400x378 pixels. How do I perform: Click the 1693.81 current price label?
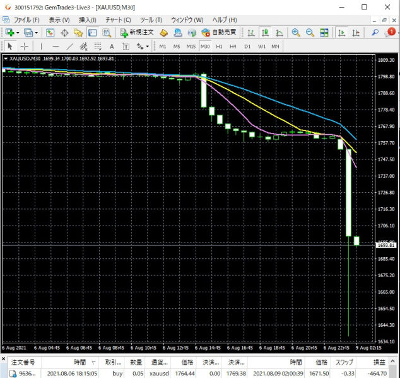[x=386, y=245]
